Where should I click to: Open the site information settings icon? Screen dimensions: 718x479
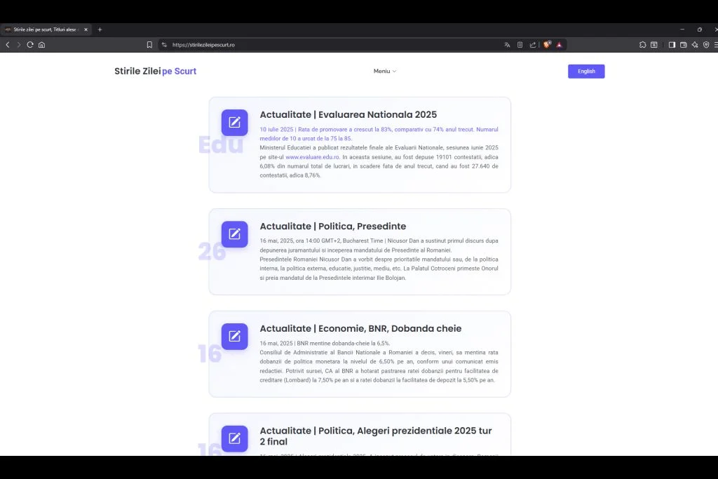164,45
